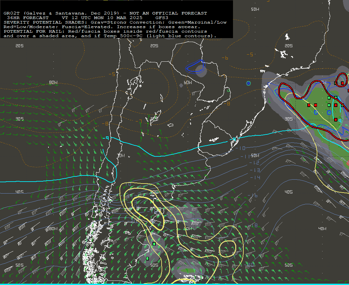349x285 pixels.
Task: Click the "SEVERITY POTENTIAL SHADES" legend line
Action: click(x=115, y=22)
